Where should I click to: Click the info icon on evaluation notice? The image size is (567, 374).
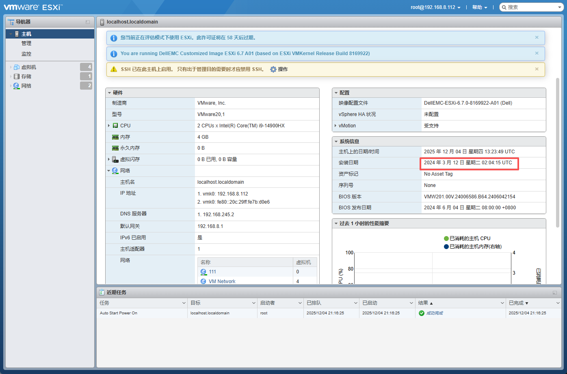tap(114, 38)
